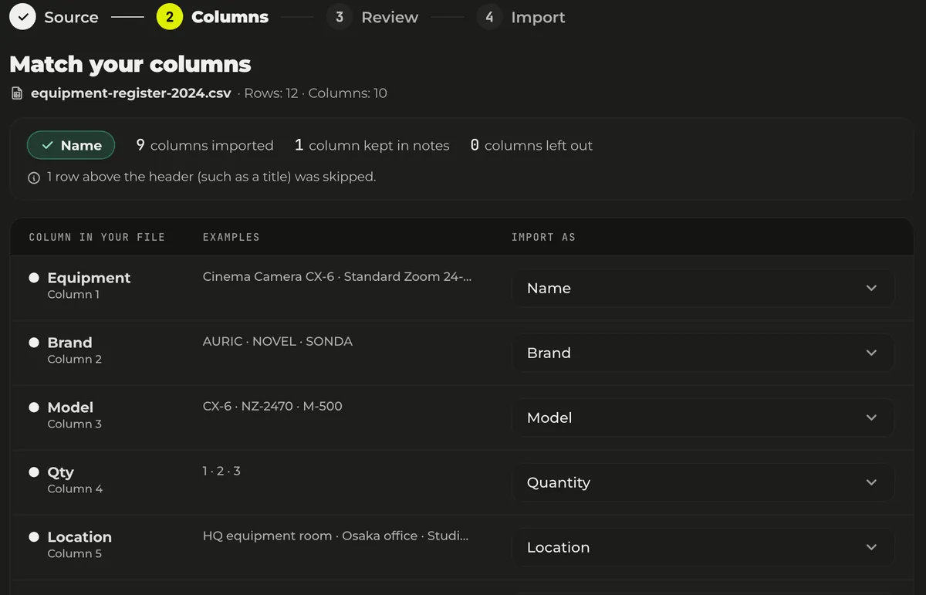Screen dimensions: 926x595
Task: Click the '1 · 2 · 3' examples text
Action: [x=221, y=471]
